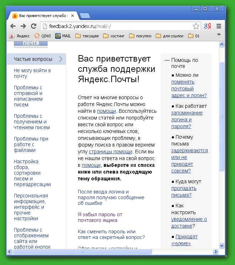Open После ввода логина и пароля получаю сообщение
Screen dimensions: 235x265
[111, 197]
